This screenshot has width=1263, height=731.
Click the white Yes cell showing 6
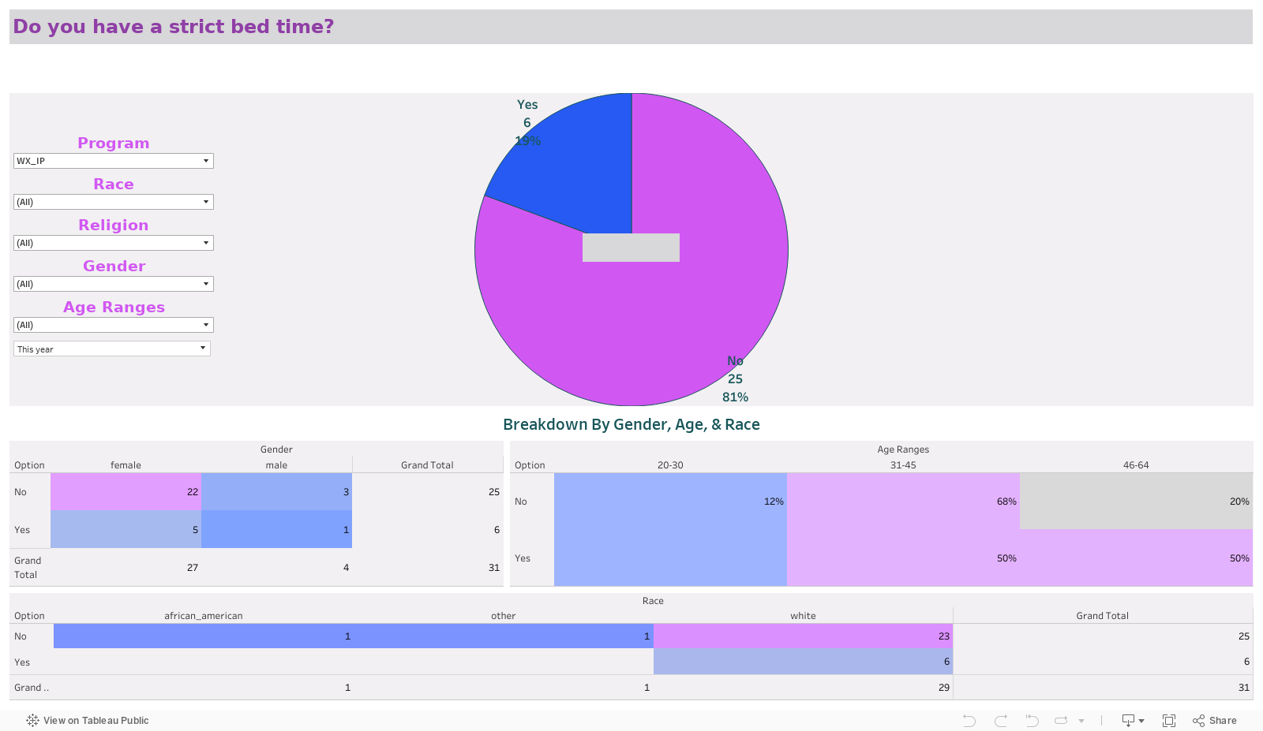(x=803, y=662)
